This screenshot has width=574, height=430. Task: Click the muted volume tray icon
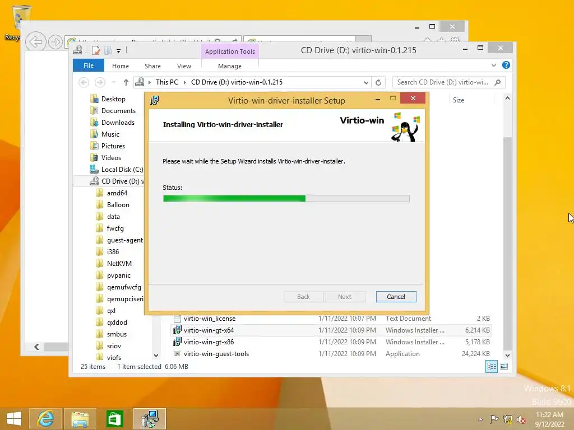[x=521, y=419]
